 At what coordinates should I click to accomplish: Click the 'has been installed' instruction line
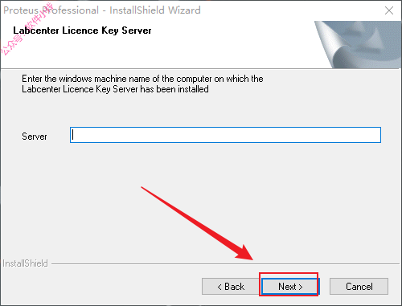[115, 89]
